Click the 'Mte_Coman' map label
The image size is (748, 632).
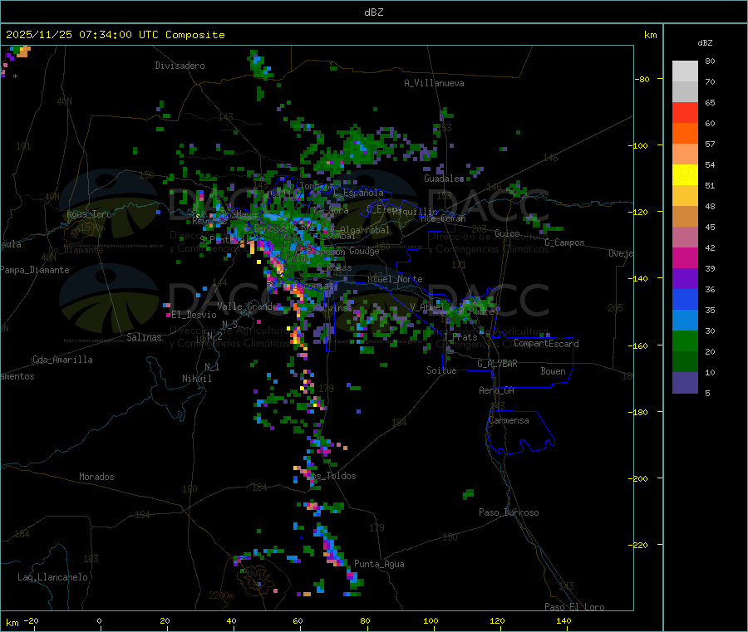(443, 218)
